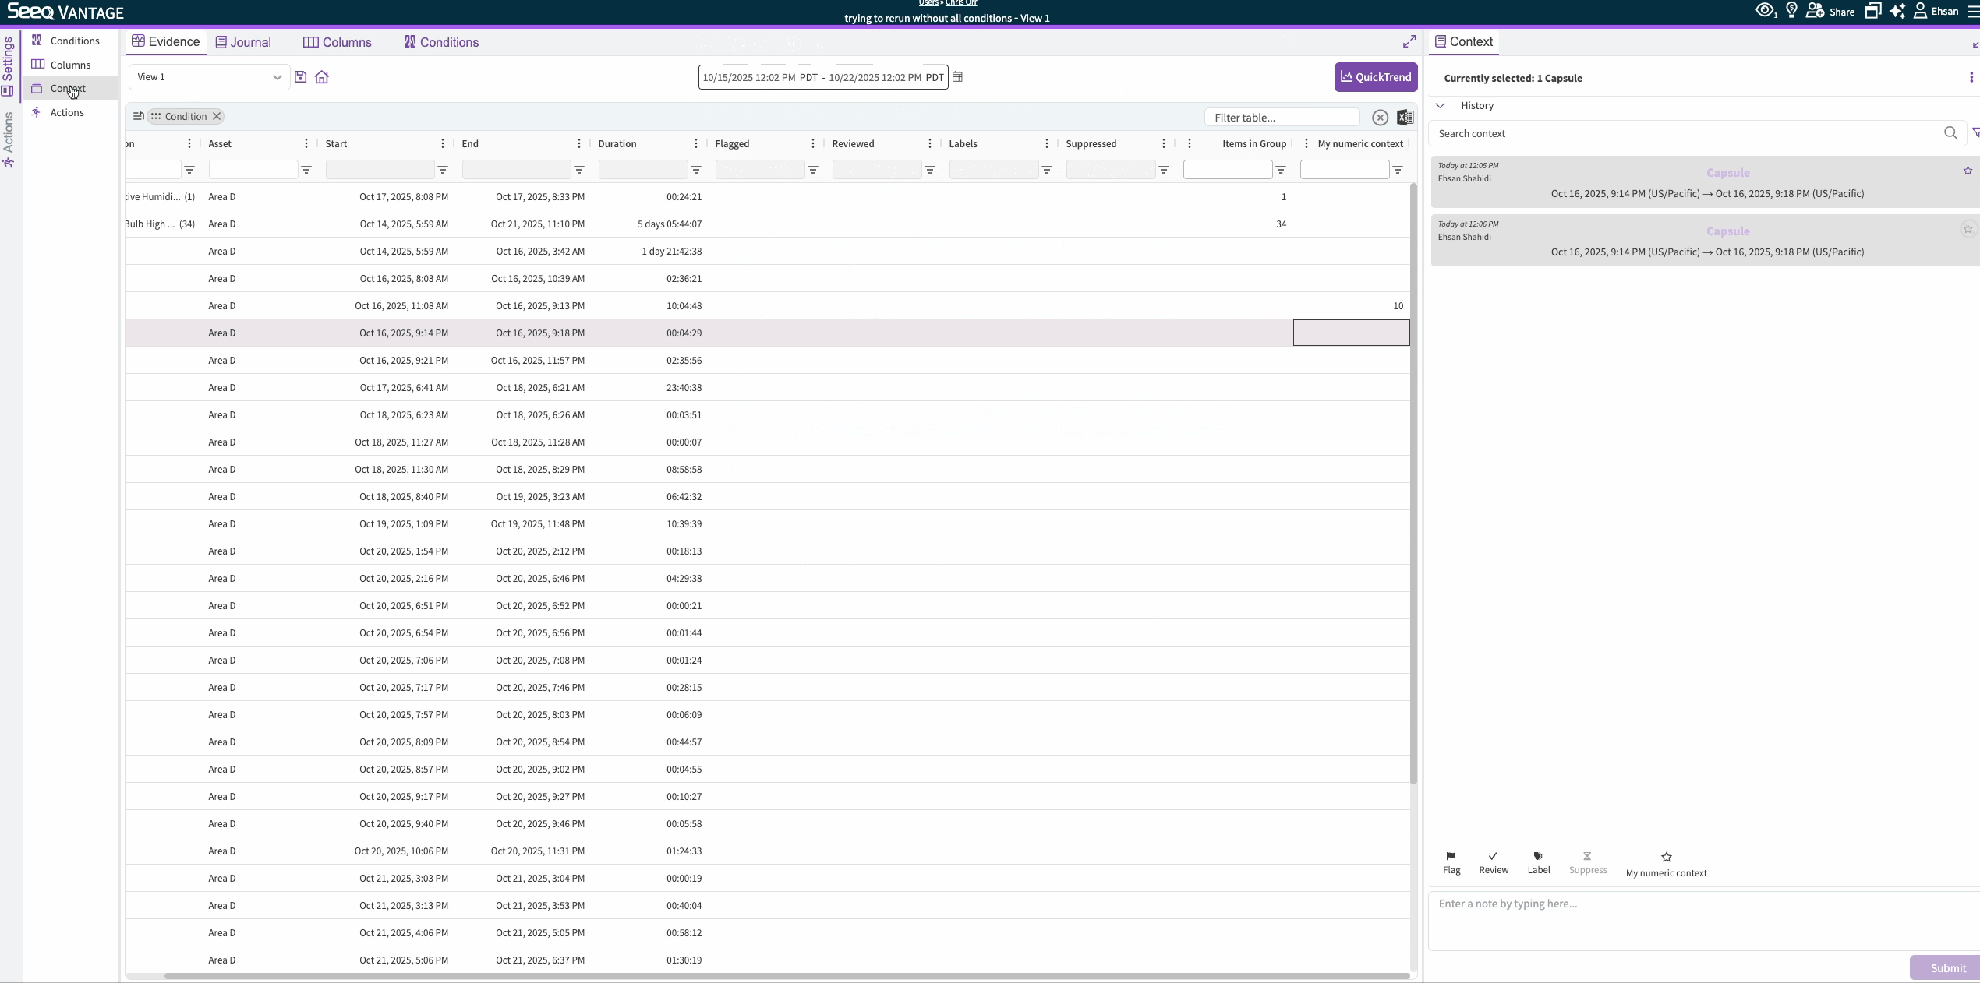Collapse the History section chevron
Screen dimensions: 1980x983
pos(1440,106)
